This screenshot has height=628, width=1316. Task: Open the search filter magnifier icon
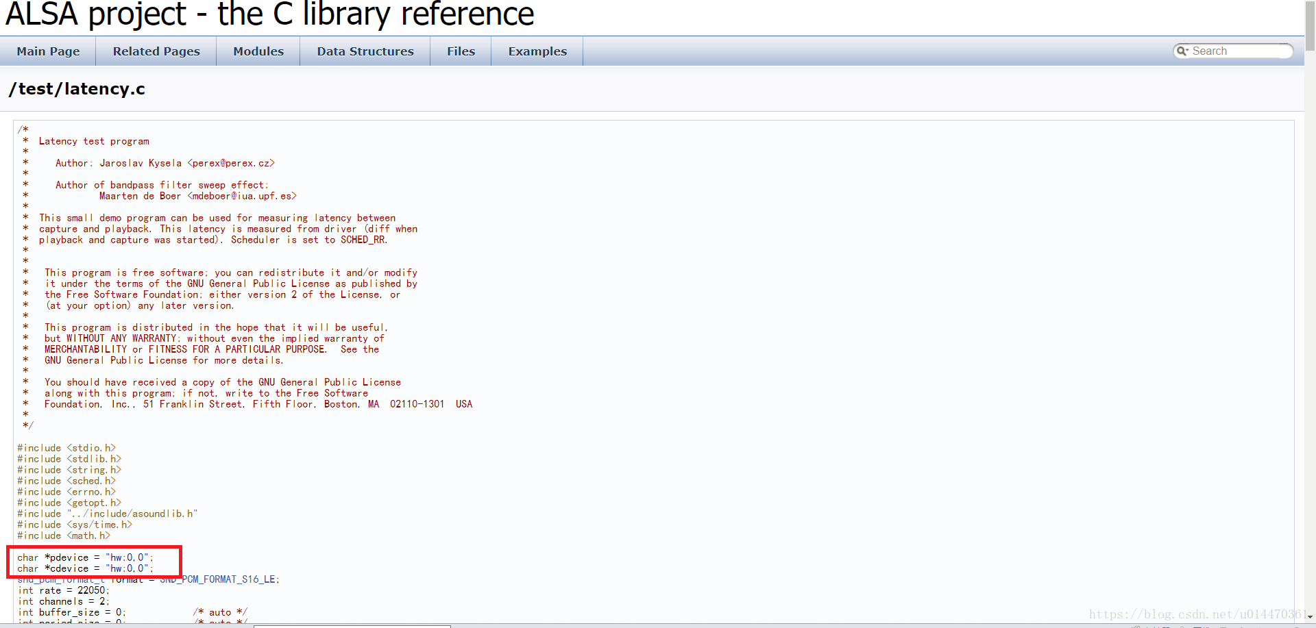(x=1182, y=51)
